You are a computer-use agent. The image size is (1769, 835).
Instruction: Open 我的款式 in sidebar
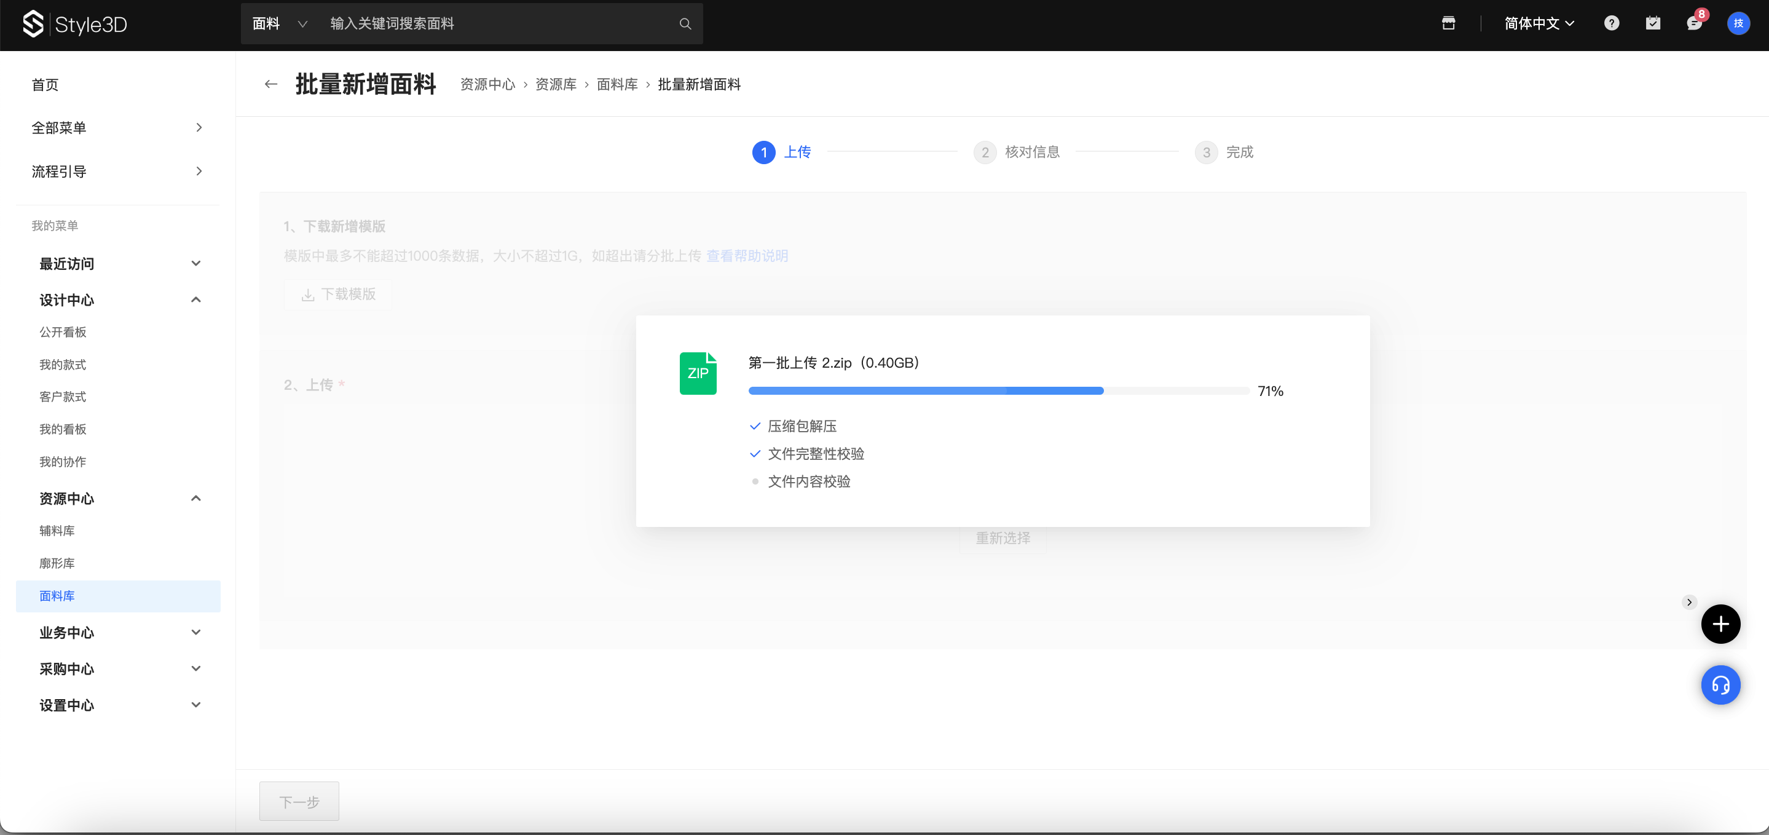pos(63,364)
